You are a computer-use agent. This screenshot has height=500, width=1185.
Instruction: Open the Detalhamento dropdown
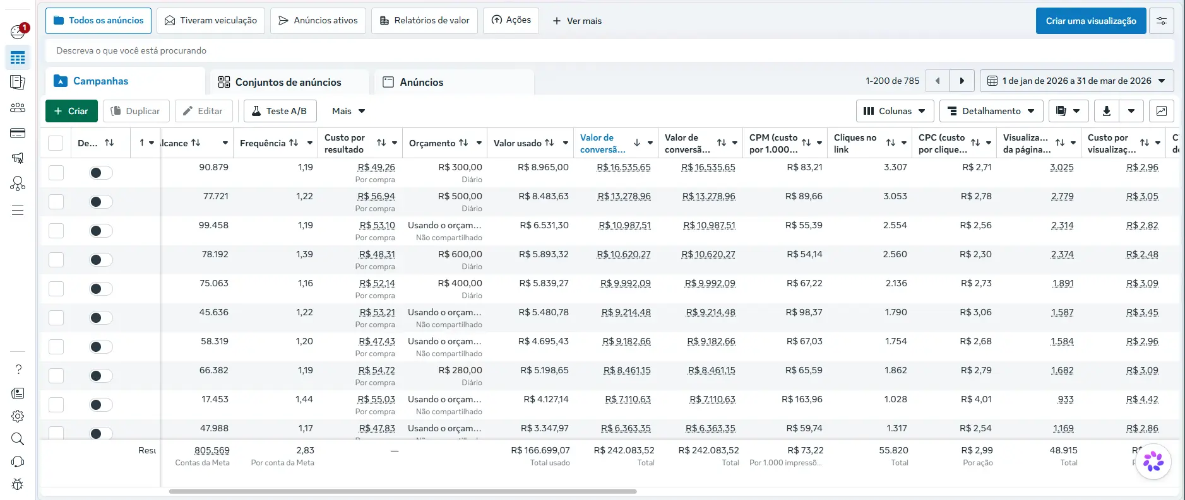(x=991, y=111)
